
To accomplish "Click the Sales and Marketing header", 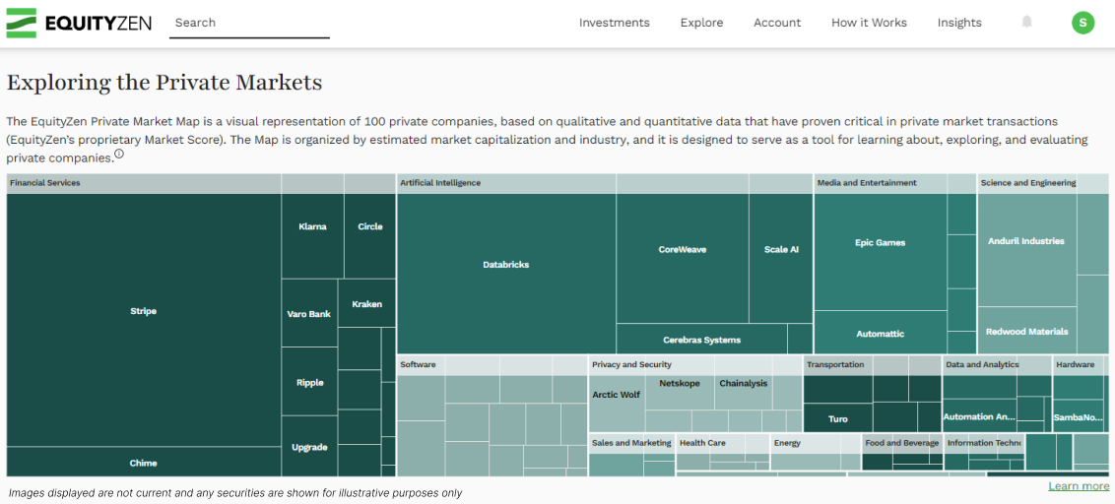I will coord(631,443).
